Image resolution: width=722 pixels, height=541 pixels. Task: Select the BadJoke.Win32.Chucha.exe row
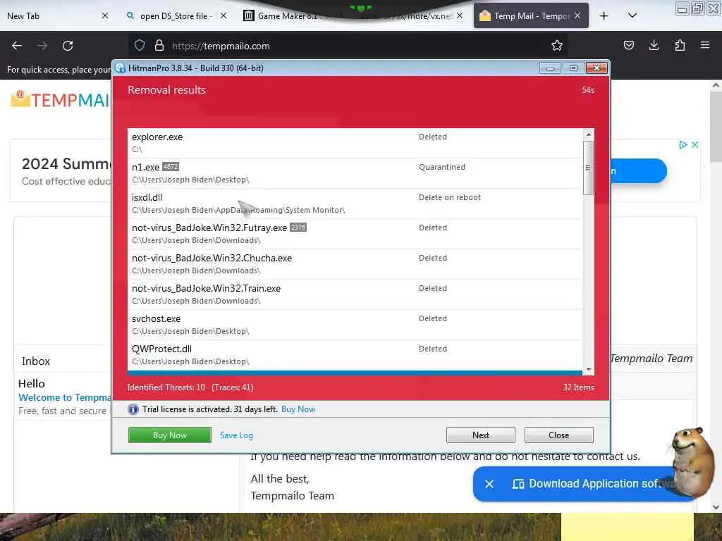click(x=355, y=265)
